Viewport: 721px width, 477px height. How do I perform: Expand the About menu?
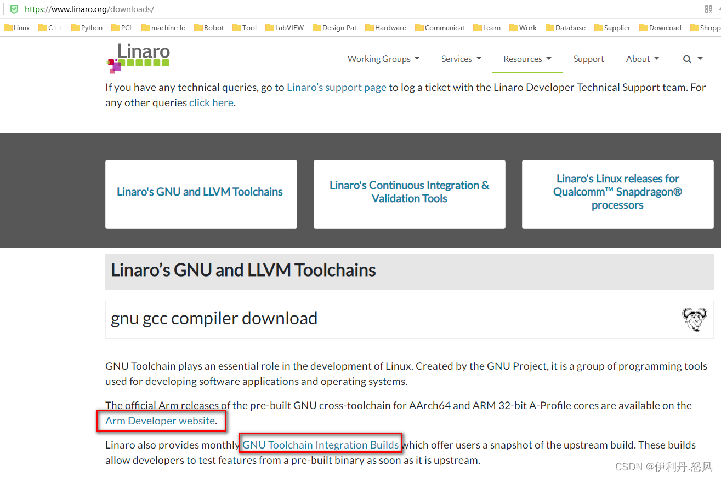(643, 59)
